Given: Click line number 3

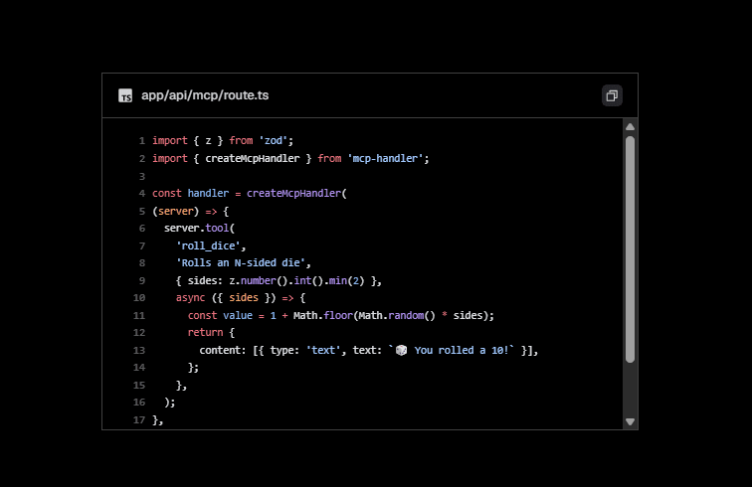Looking at the screenshot, I should tap(142, 176).
